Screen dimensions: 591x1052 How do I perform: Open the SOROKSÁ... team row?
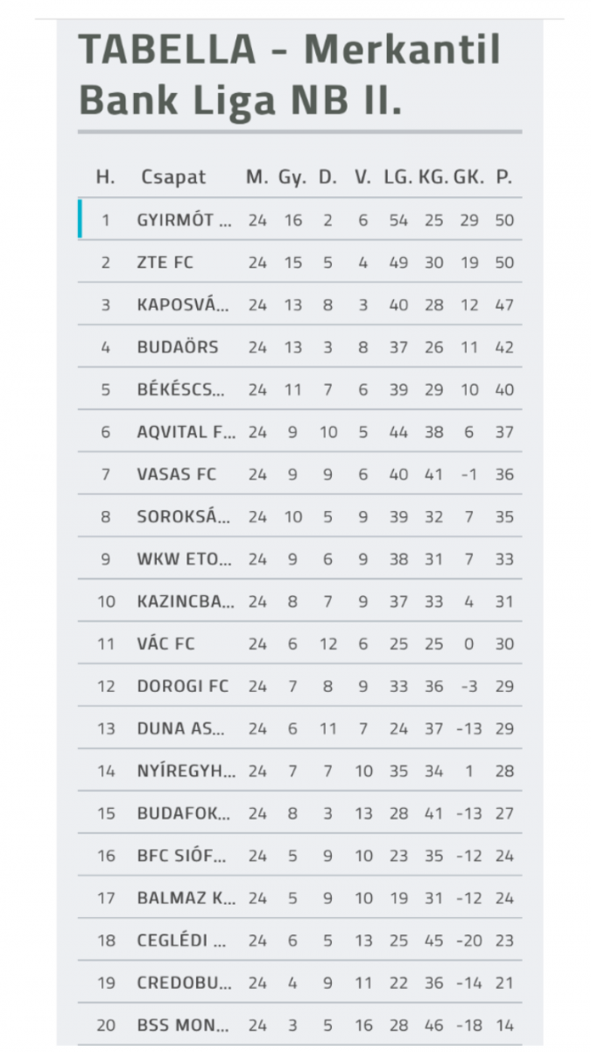[184, 516]
